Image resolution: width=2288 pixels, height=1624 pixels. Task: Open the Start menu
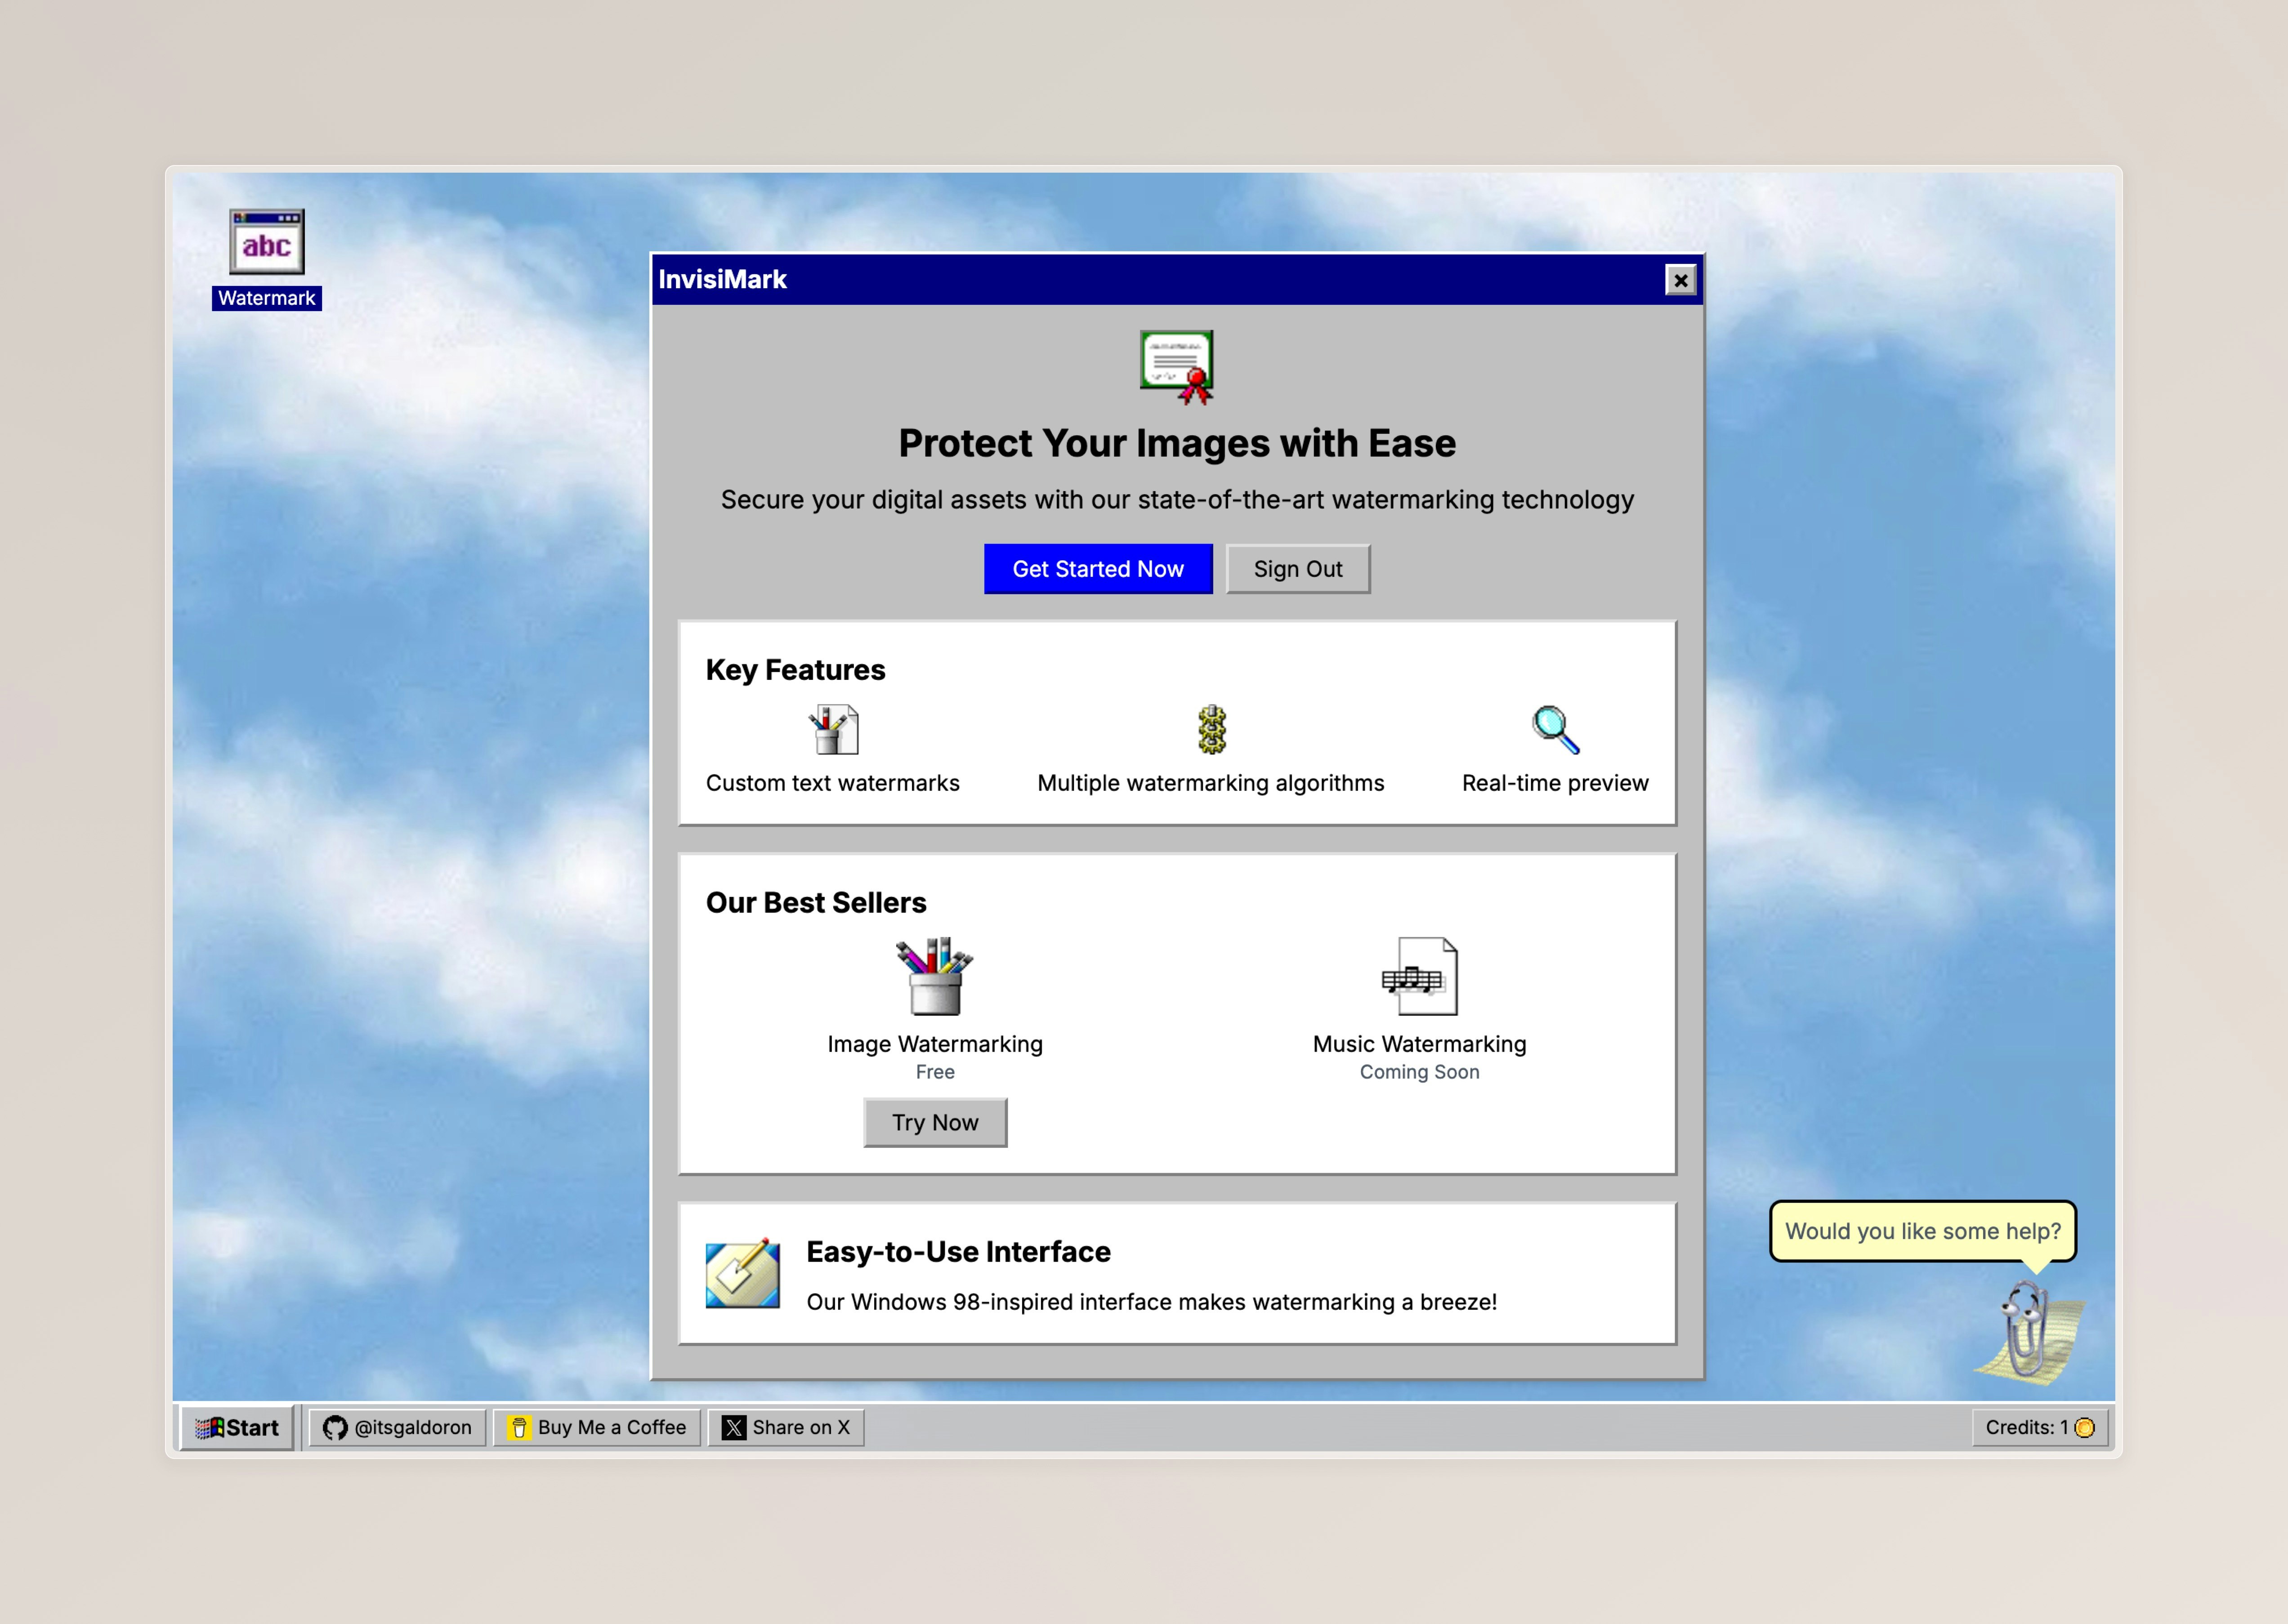pos(237,1428)
